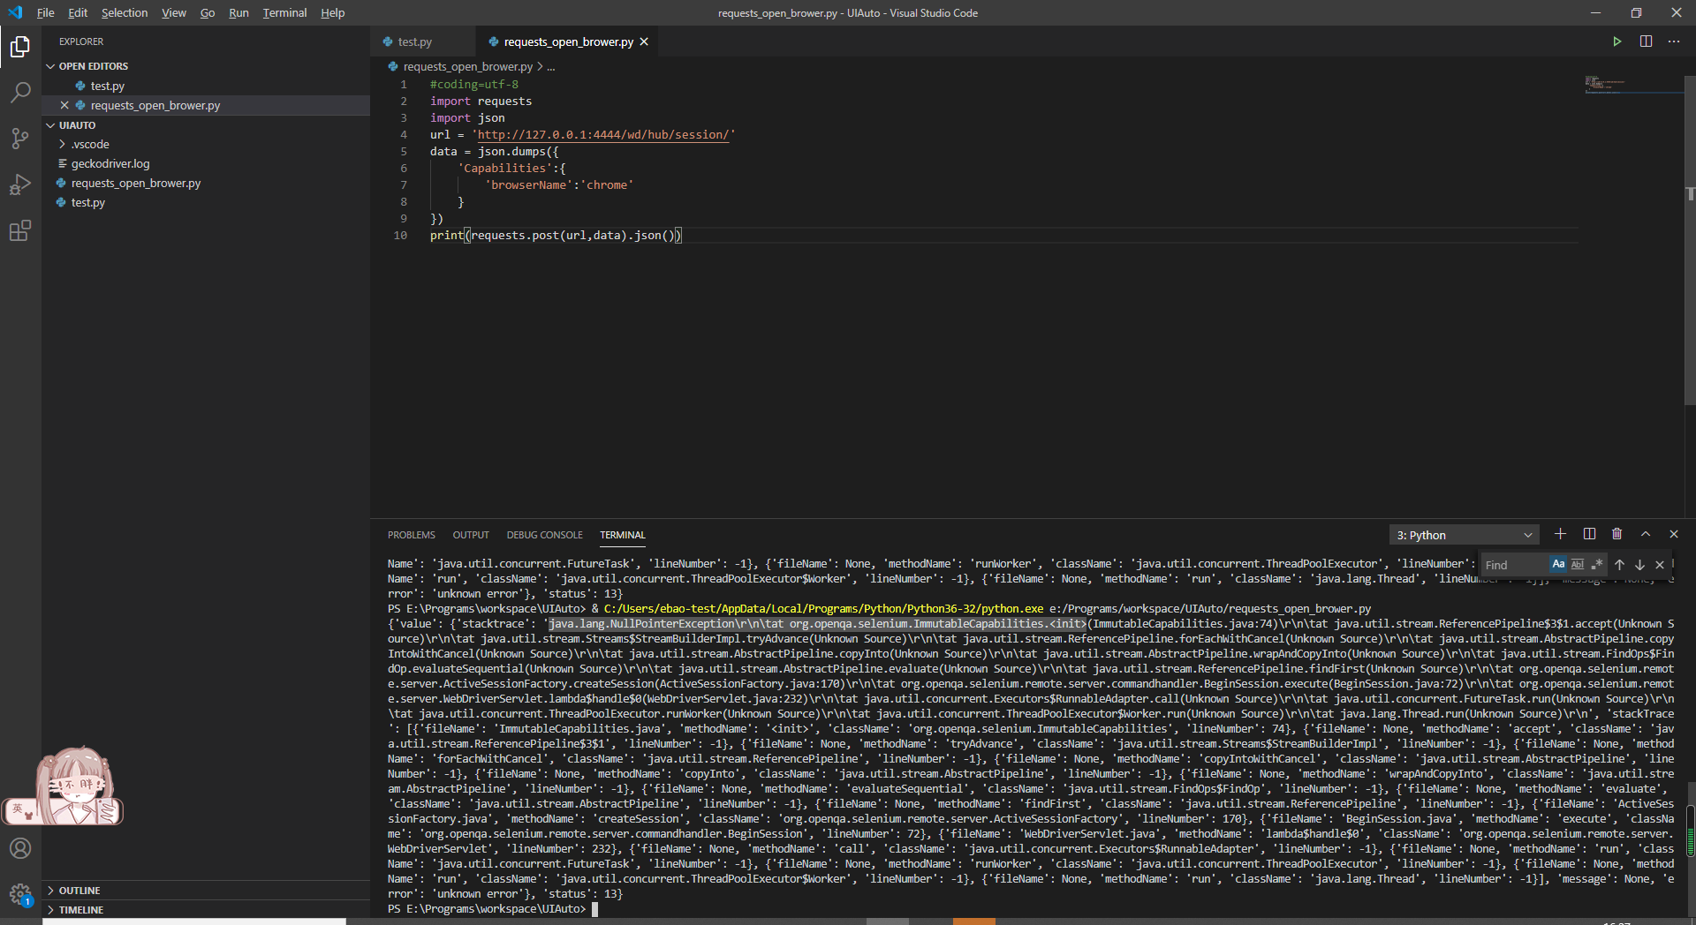
Task: Open test.py in the UIAUTO tree
Action: pos(206,202)
